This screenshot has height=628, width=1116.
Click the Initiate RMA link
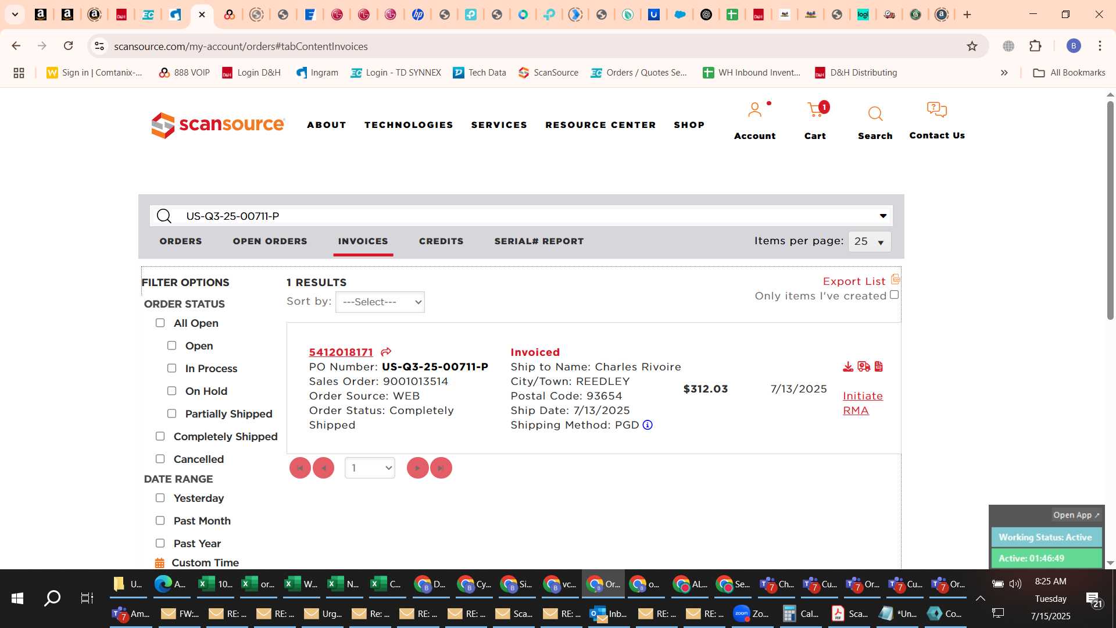[x=863, y=403]
